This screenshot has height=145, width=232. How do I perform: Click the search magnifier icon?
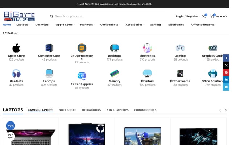51,16
